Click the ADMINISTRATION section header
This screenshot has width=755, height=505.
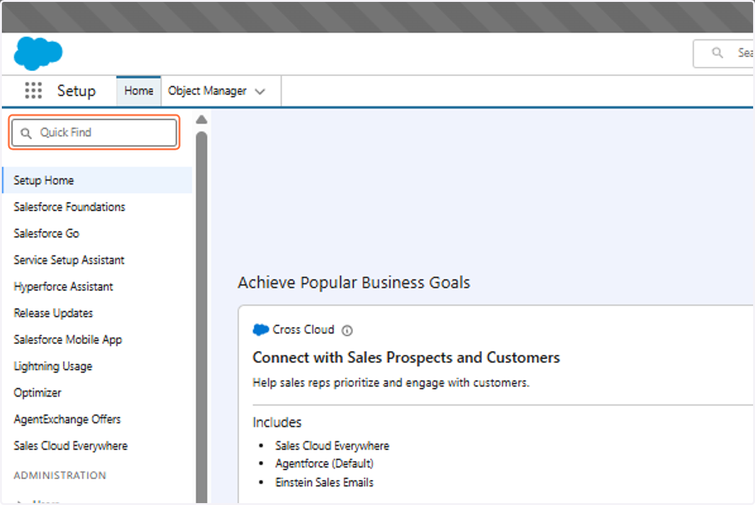pos(60,475)
